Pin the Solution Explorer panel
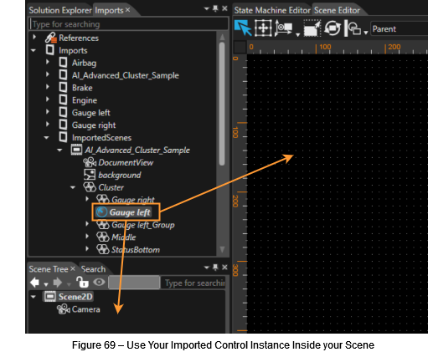This screenshot has width=428, height=352. click(x=215, y=8)
